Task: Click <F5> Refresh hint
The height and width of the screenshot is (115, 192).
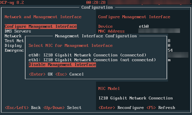Action: (161, 108)
